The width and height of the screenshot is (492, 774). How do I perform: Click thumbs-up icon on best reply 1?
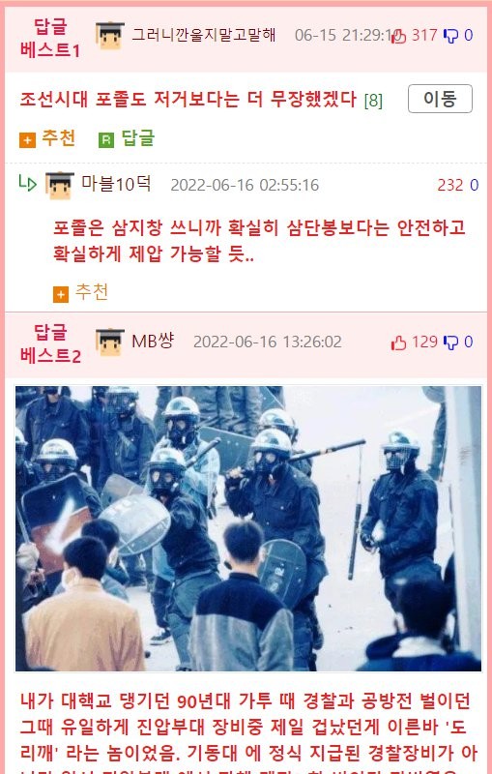tap(399, 36)
